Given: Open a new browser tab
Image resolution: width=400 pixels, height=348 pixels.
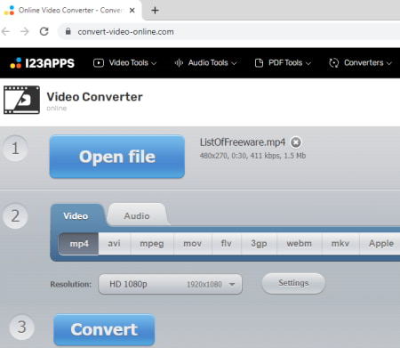Looking at the screenshot, I should 155,11.
